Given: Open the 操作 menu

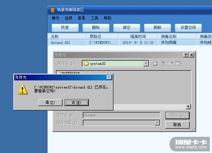Looking at the screenshot, I should 55,18.
